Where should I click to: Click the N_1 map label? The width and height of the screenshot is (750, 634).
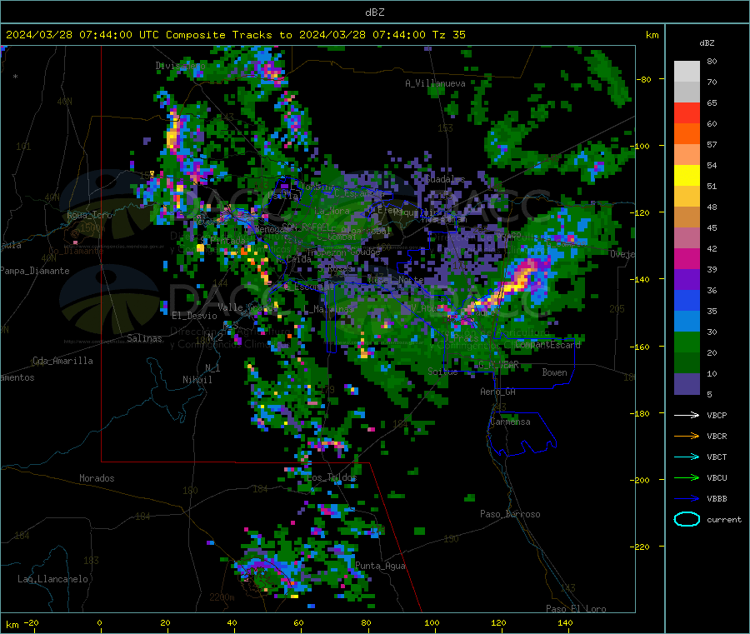[x=212, y=368]
